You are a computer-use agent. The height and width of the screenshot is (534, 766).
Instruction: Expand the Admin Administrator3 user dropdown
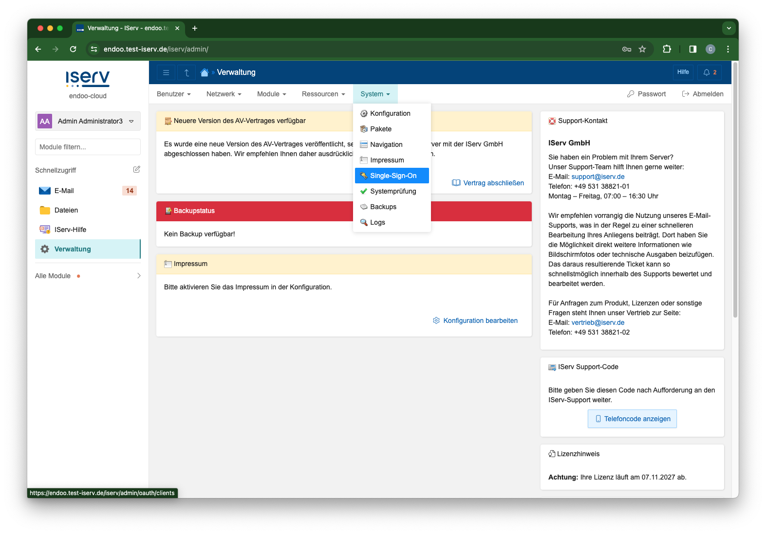88,121
